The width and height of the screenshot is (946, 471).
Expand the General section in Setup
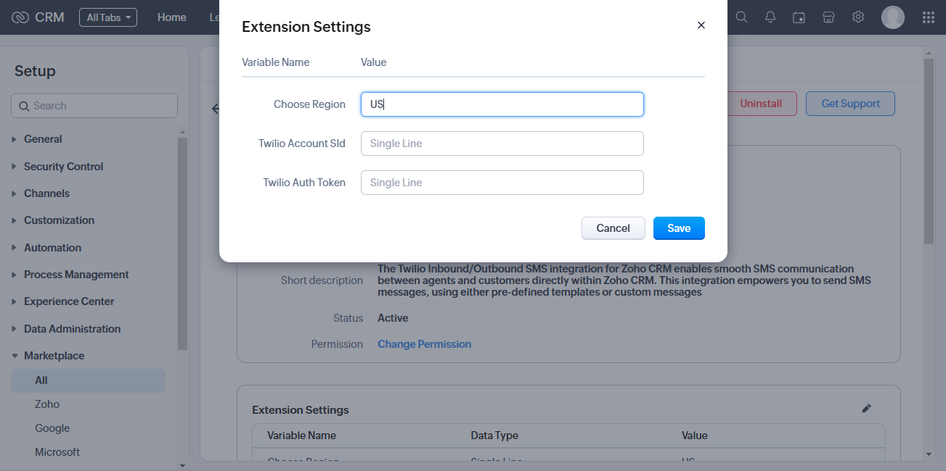coord(43,139)
